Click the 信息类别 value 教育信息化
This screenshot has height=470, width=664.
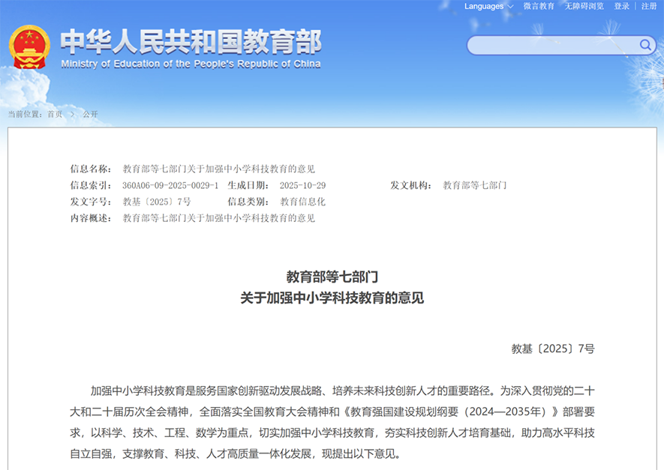point(303,202)
